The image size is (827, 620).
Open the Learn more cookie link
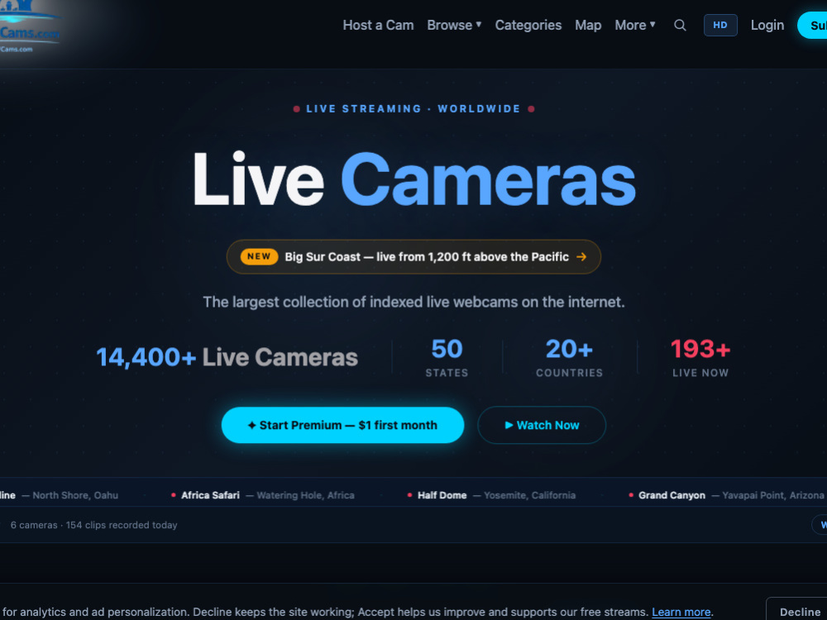tap(681, 612)
